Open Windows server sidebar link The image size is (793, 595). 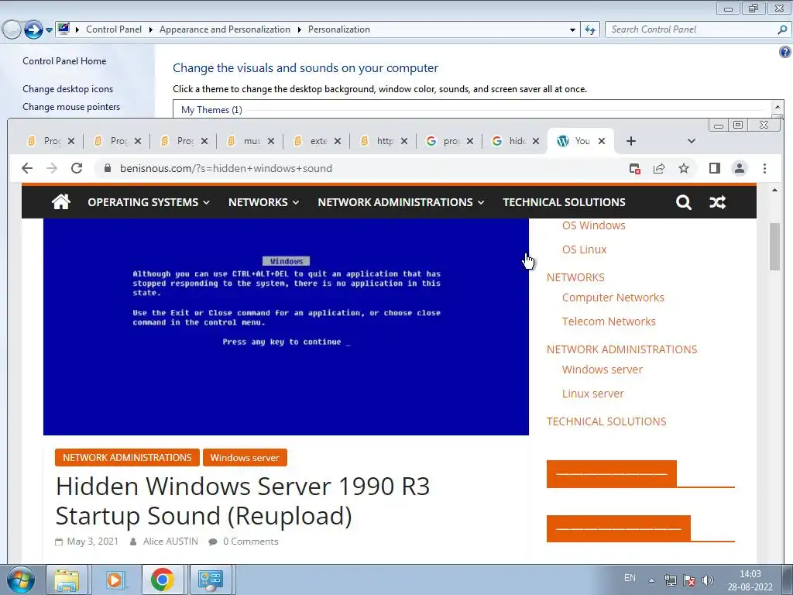click(x=602, y=370)
